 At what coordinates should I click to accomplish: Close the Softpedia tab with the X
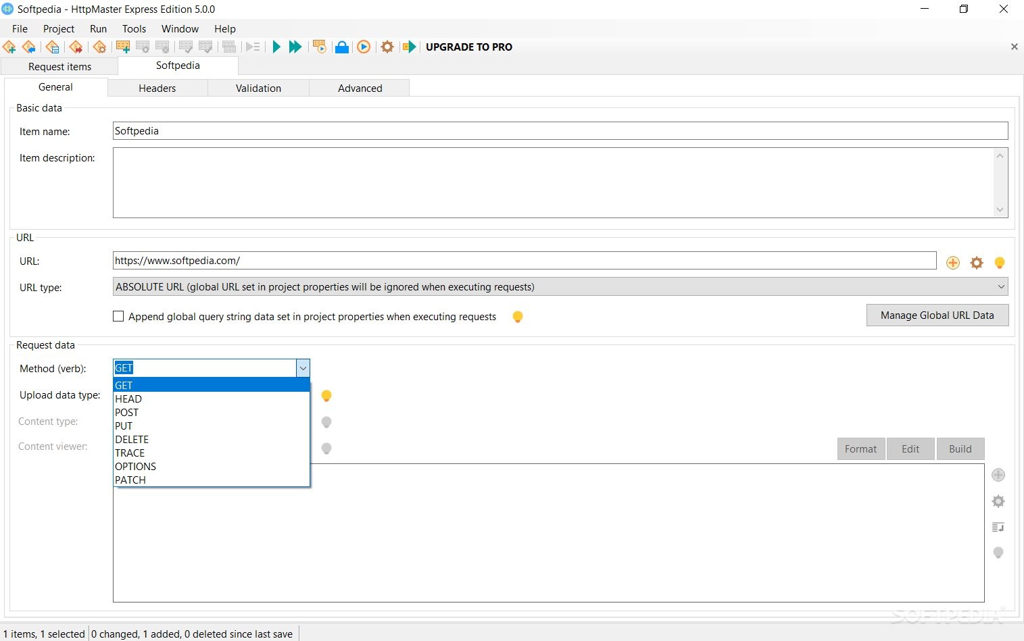(x=1014, y=47)
